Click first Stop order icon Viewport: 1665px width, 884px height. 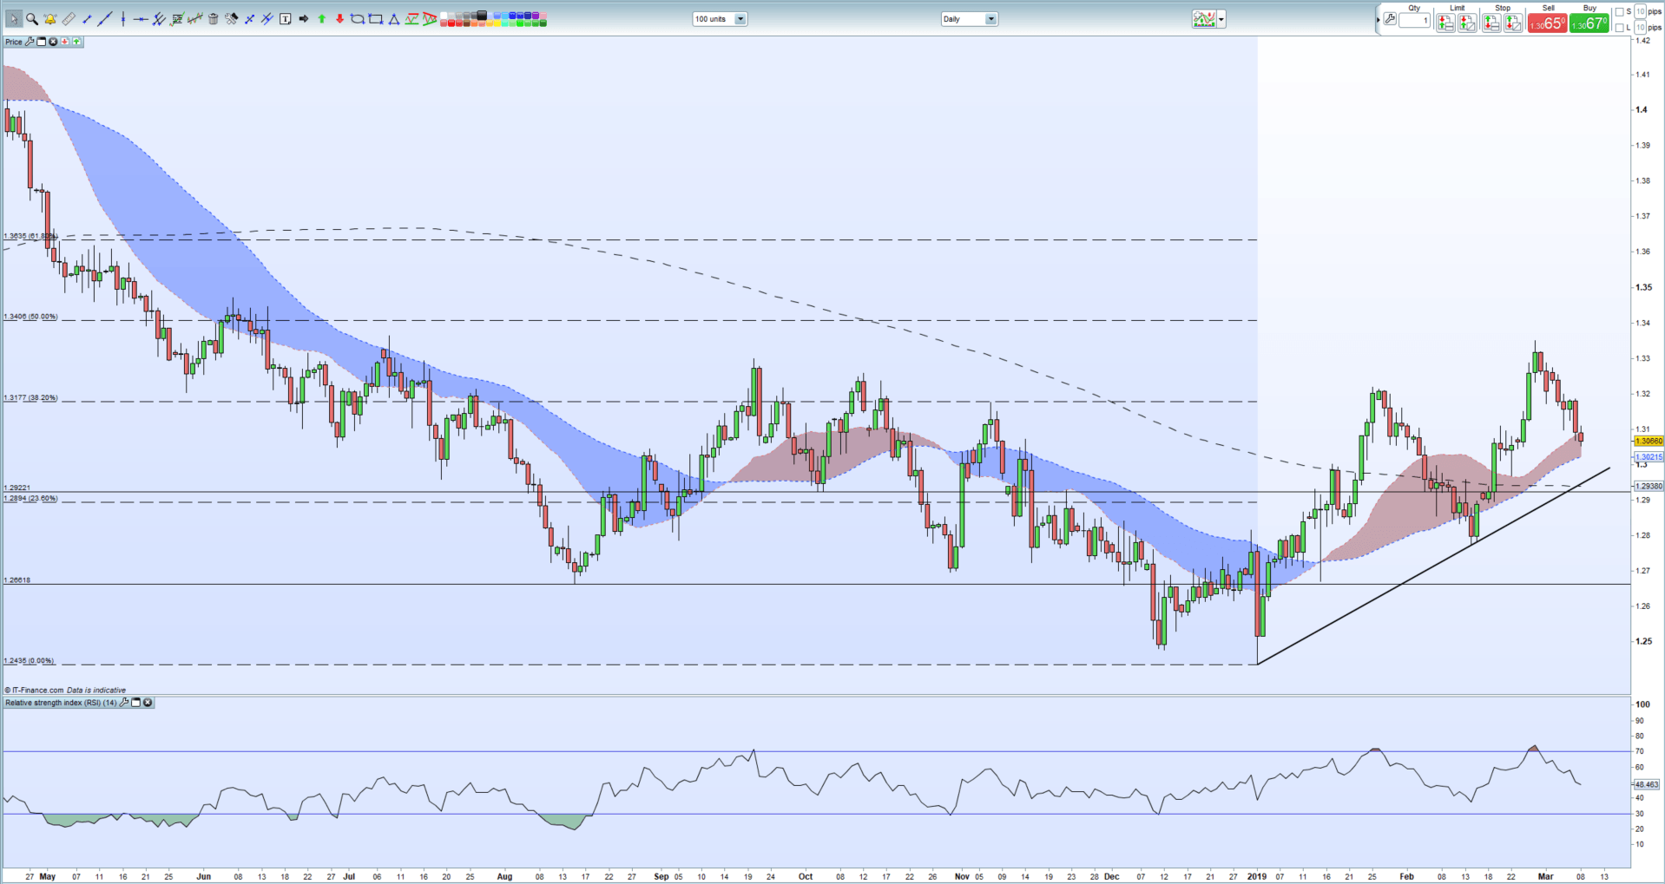click(1491, 23)
